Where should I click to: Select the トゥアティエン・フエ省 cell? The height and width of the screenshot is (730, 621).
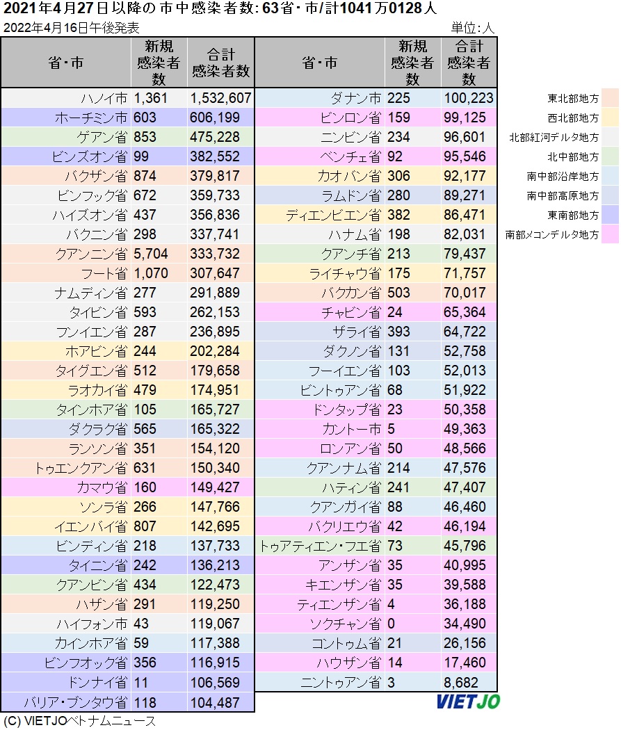coord(320,546)
